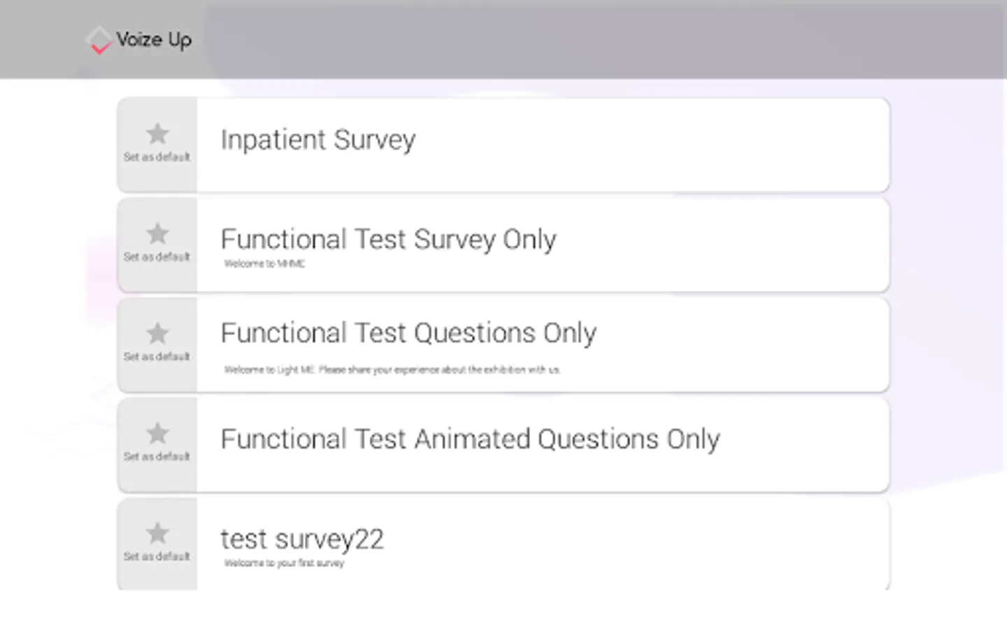The height and width of the screenshot is (629, 1007).
Task: Click the Voize Up app title text
Action: 154,40
